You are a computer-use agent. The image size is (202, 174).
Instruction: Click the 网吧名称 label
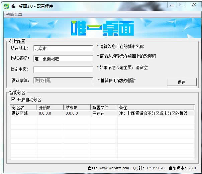20,58
